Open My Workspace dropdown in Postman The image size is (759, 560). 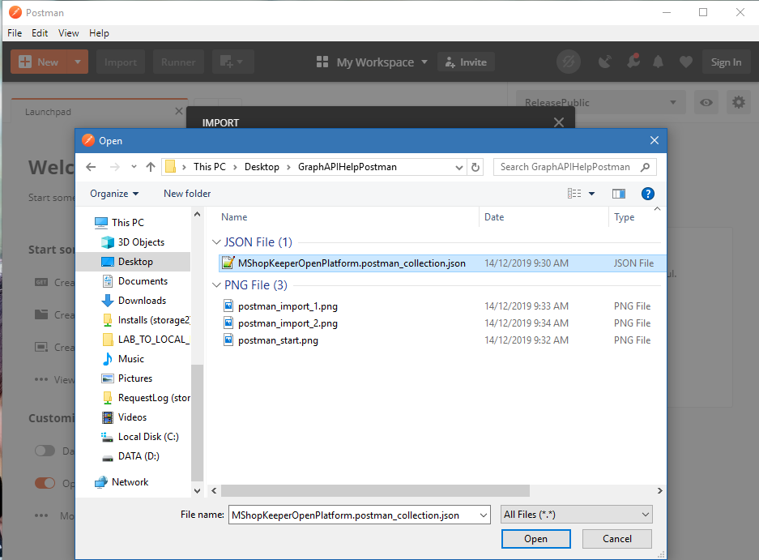point(372,62)
